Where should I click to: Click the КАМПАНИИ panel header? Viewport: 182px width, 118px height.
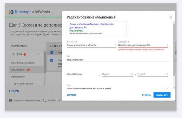pos(19,46)
